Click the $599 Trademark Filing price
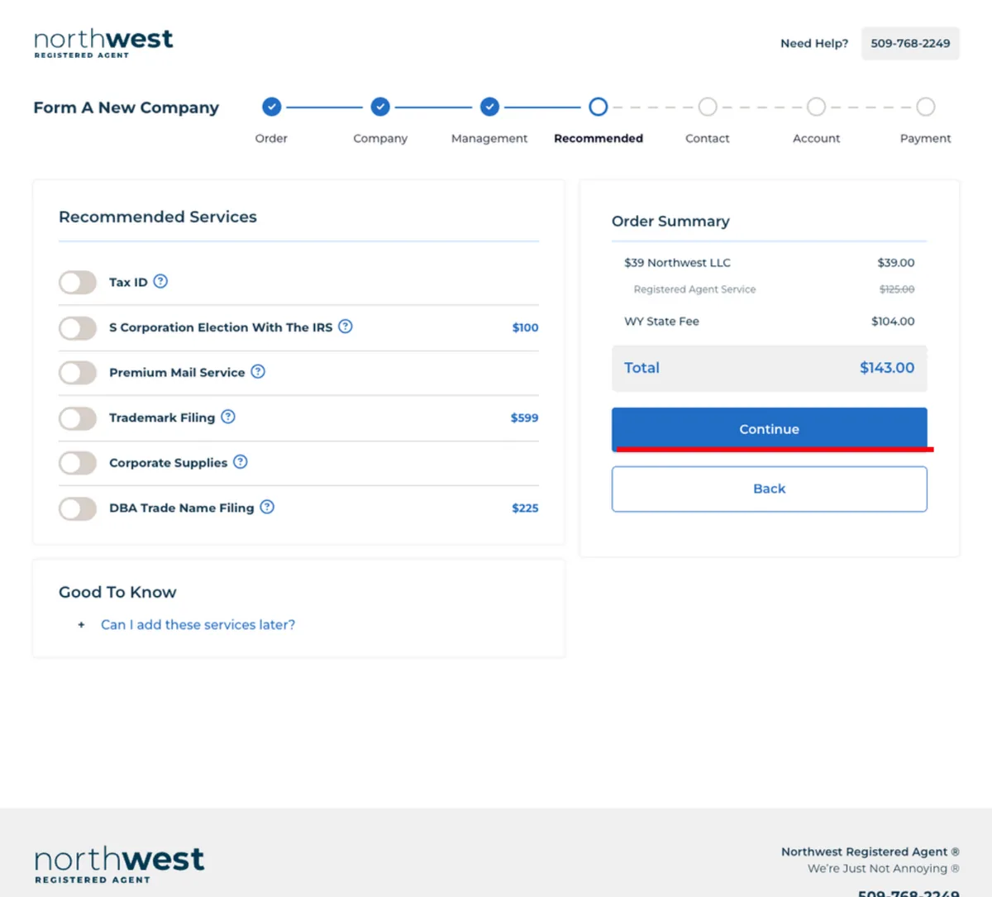 (524, 417)
